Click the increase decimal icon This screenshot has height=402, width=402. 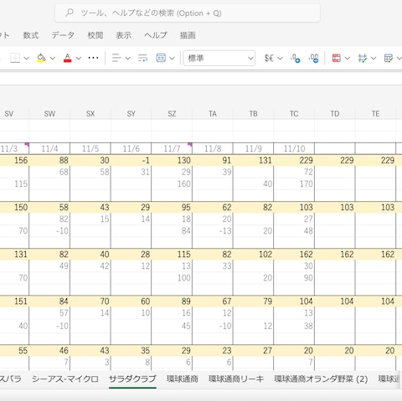click(313, 58)
